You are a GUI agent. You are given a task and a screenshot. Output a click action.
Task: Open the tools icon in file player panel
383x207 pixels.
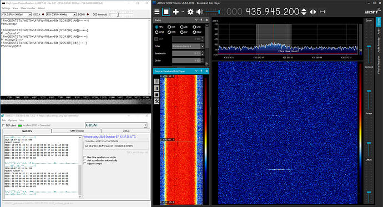[x=157, y=101]
